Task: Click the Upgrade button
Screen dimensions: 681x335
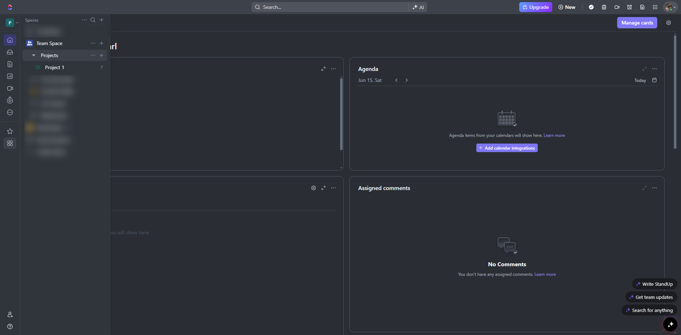Action: coord(536,7)
